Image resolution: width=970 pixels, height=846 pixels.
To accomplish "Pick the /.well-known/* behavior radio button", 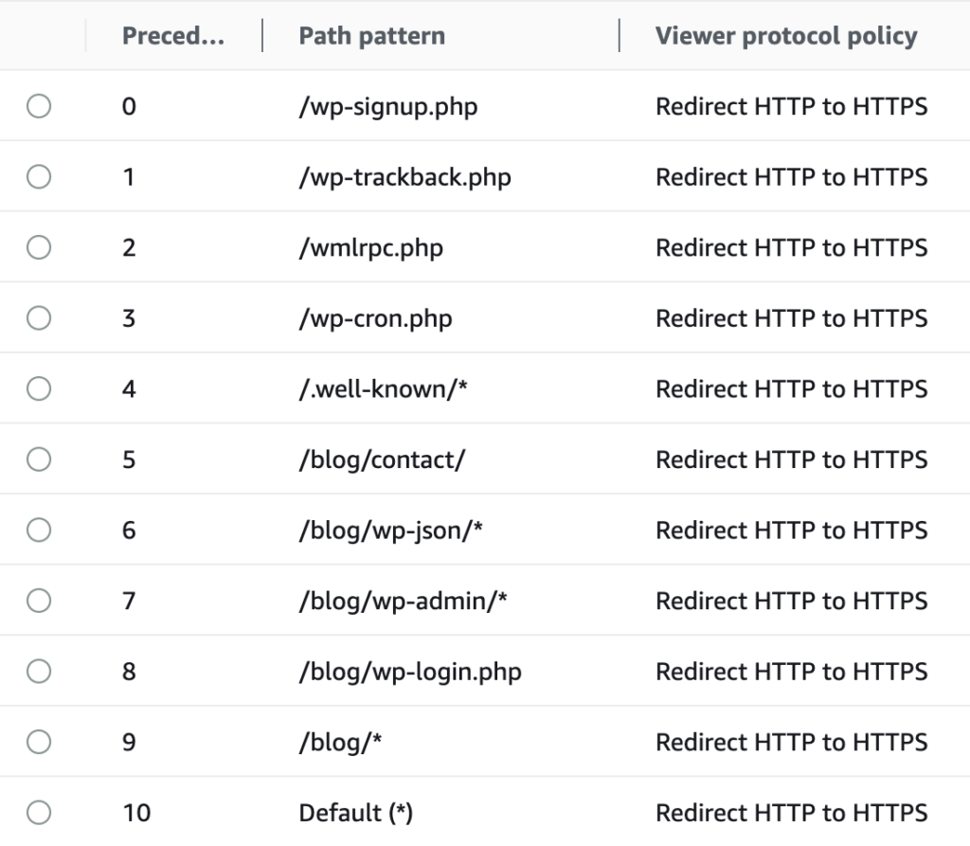I will pos(39,388).
